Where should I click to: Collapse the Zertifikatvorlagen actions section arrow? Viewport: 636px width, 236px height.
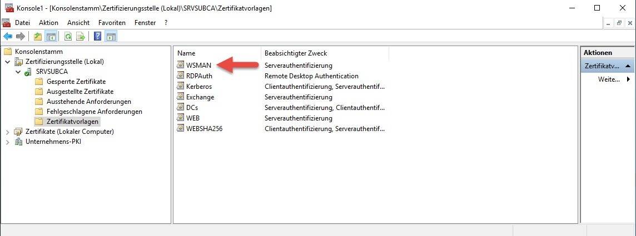coord(627,66)
